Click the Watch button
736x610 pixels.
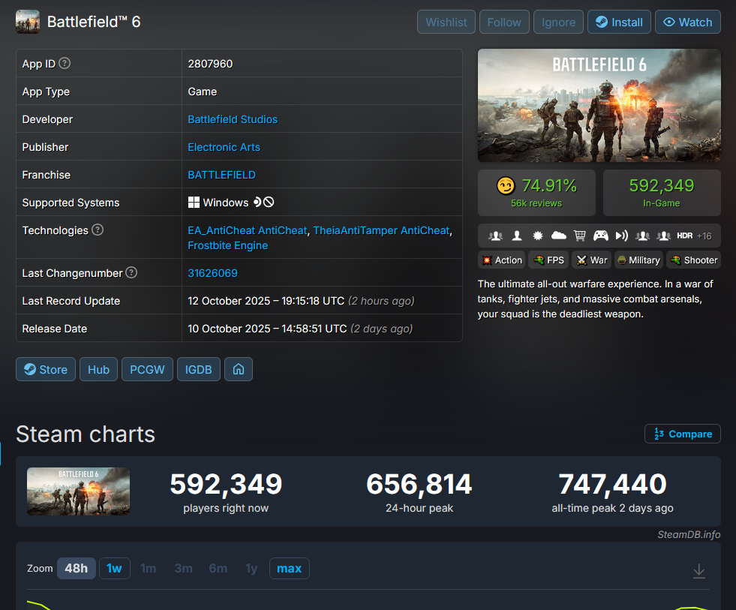click(x=688, y=22)
